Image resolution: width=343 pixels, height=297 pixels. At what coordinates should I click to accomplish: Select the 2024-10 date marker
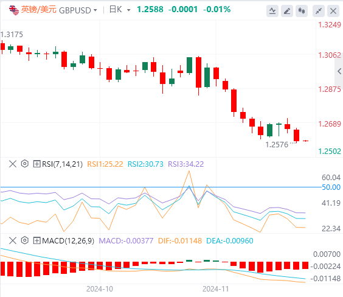point(100,289)
